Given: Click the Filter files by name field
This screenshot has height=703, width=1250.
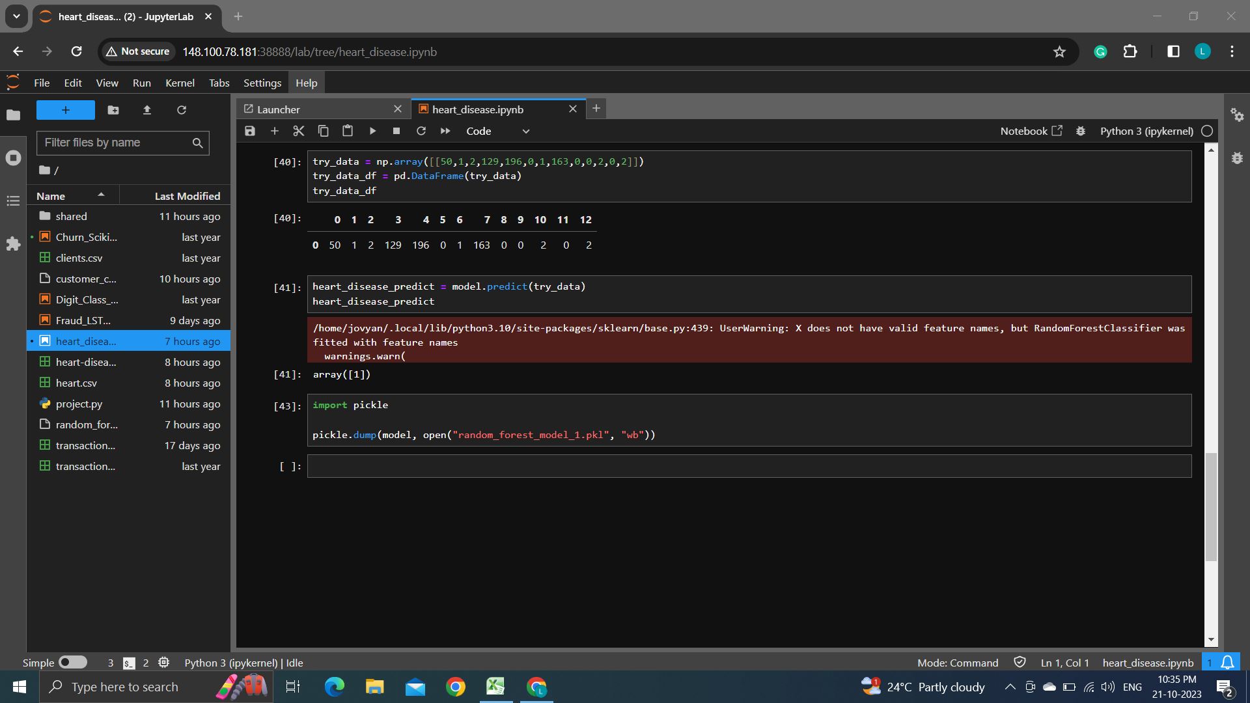Looking at the screenshot, I should [116, 143].
